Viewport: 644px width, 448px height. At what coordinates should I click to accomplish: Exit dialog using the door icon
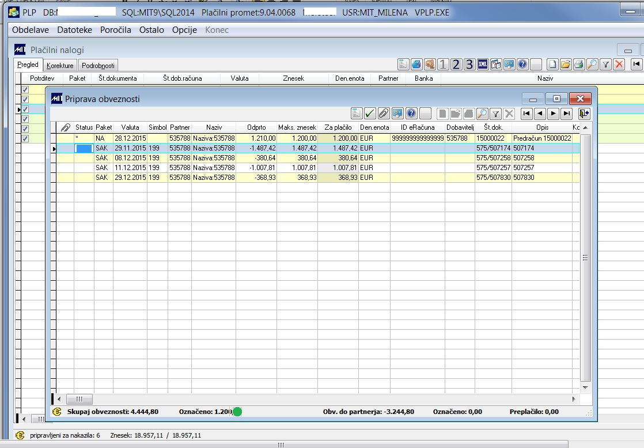pyautogui.click(x=585, y=113)
